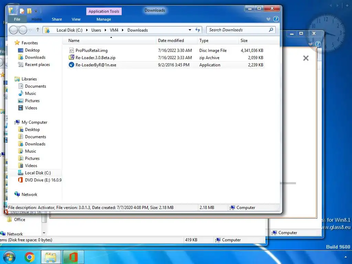Image resolution: width=352 pixels, height=264 pixels.
Task: Switch to the Home ribbon tab
Action: (x=36, y=19)
